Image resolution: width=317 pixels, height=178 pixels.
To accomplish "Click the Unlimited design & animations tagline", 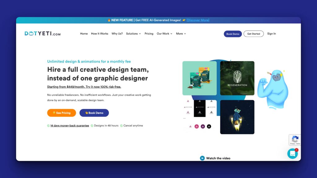I will coord(89,61).
